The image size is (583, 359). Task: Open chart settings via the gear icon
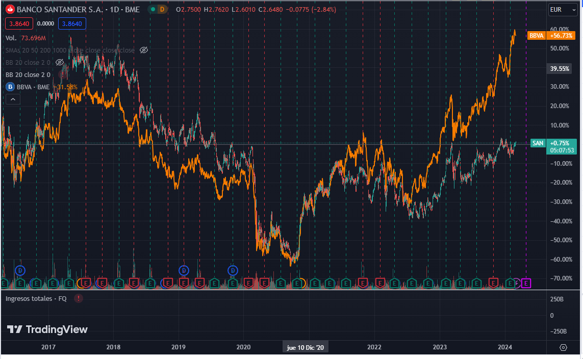[563, 347]
